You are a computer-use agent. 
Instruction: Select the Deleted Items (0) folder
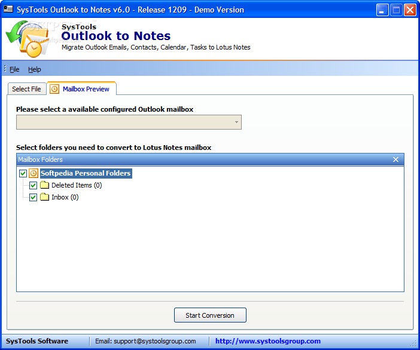(x=77, y=185)
